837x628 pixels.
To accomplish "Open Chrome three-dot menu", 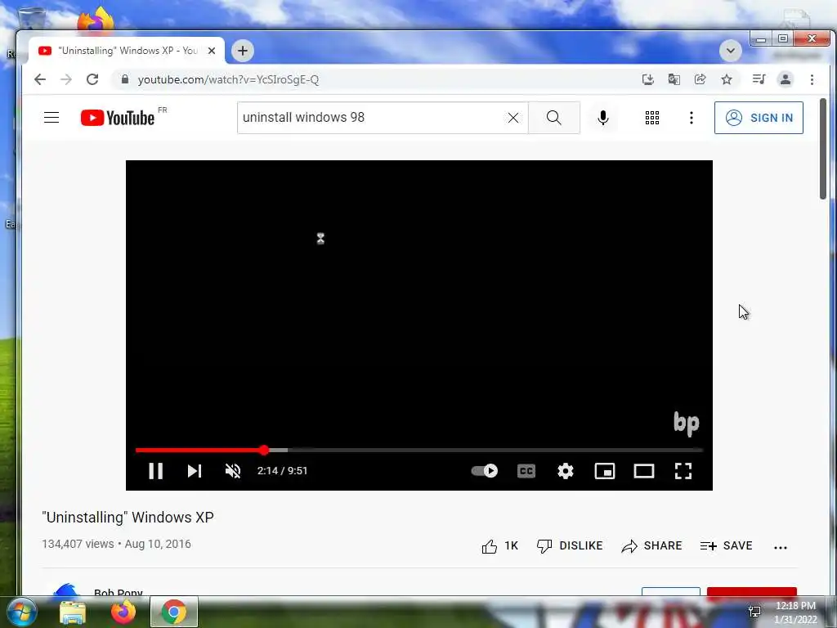I will click(x=812, y=79).
